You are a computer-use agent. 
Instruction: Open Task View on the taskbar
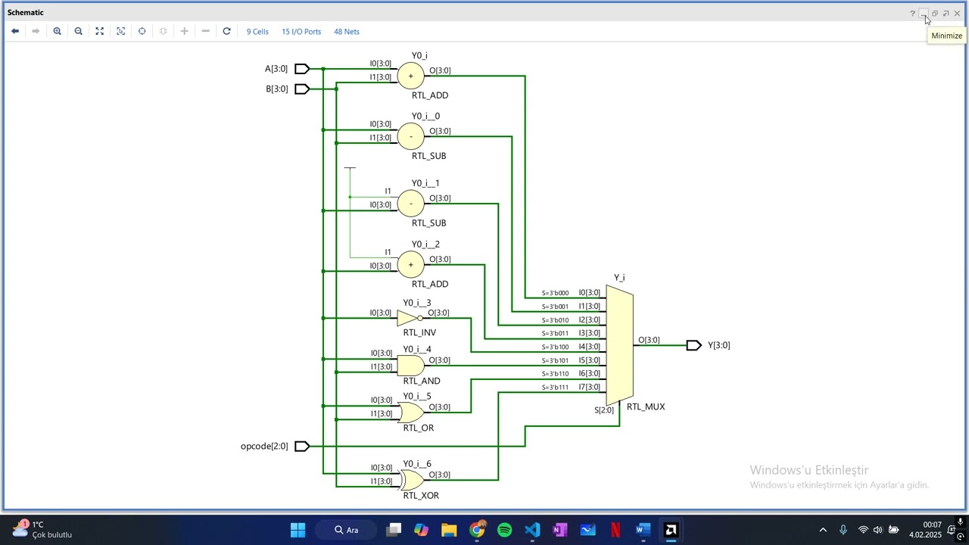tap(394, 530)
